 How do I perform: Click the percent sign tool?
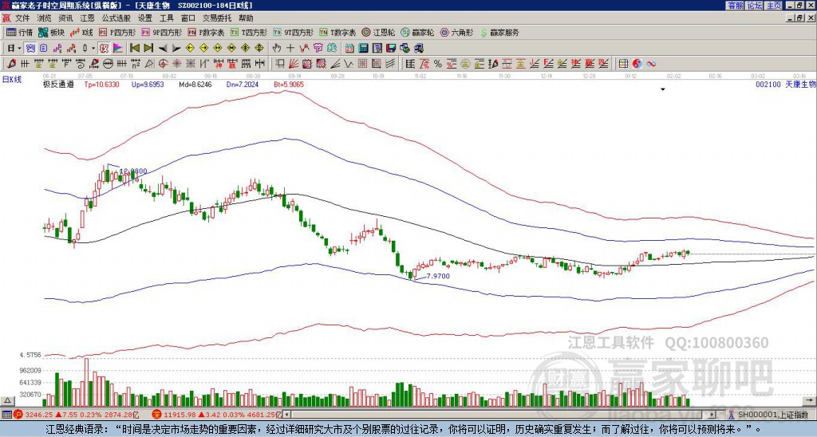pyautogui.click(x=438, y=64)
